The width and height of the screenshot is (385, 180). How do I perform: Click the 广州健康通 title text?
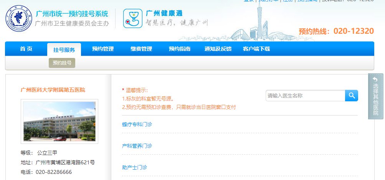(x=164, y=13)
